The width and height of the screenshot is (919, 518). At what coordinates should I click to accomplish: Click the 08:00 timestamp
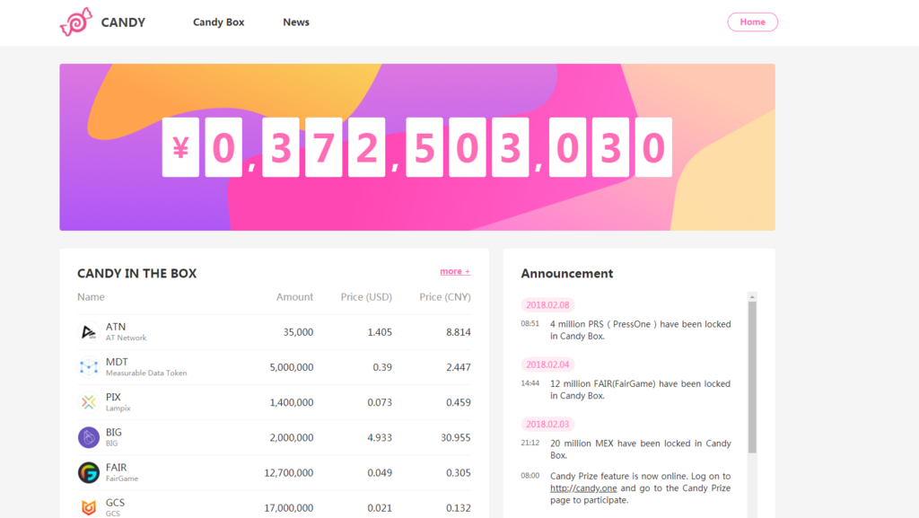(530, 476)
